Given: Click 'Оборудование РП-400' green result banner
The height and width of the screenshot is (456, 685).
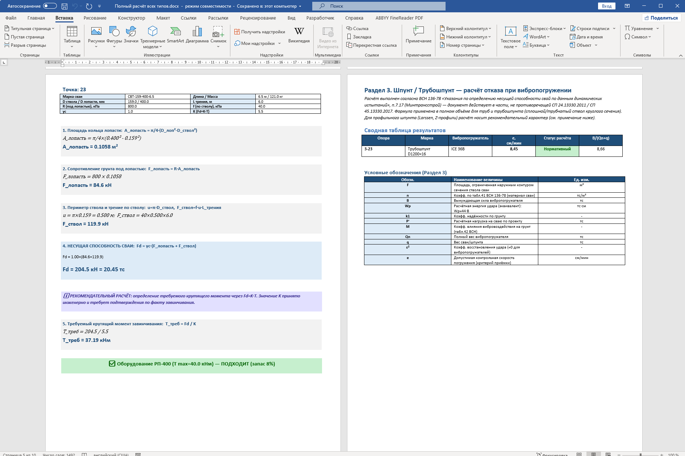Looking at the screenshot, I should click(192, 365).
